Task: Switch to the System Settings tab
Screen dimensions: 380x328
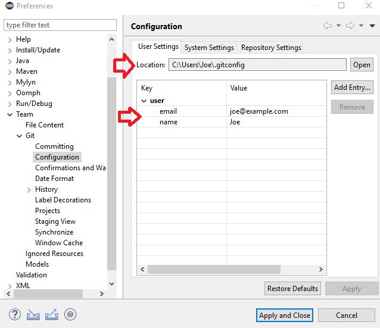Action: click(209, 47)
